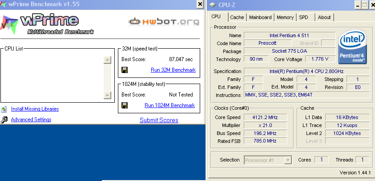The image size is (375, 181).
Task: Click the Install Missing Libraries icon
Action: (4, 109)
